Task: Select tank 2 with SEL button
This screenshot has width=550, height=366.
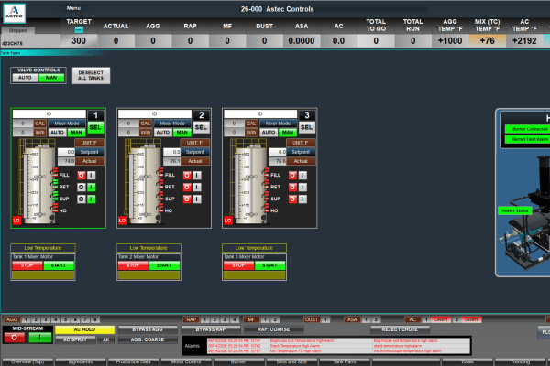Action: [x=201, y=127]
